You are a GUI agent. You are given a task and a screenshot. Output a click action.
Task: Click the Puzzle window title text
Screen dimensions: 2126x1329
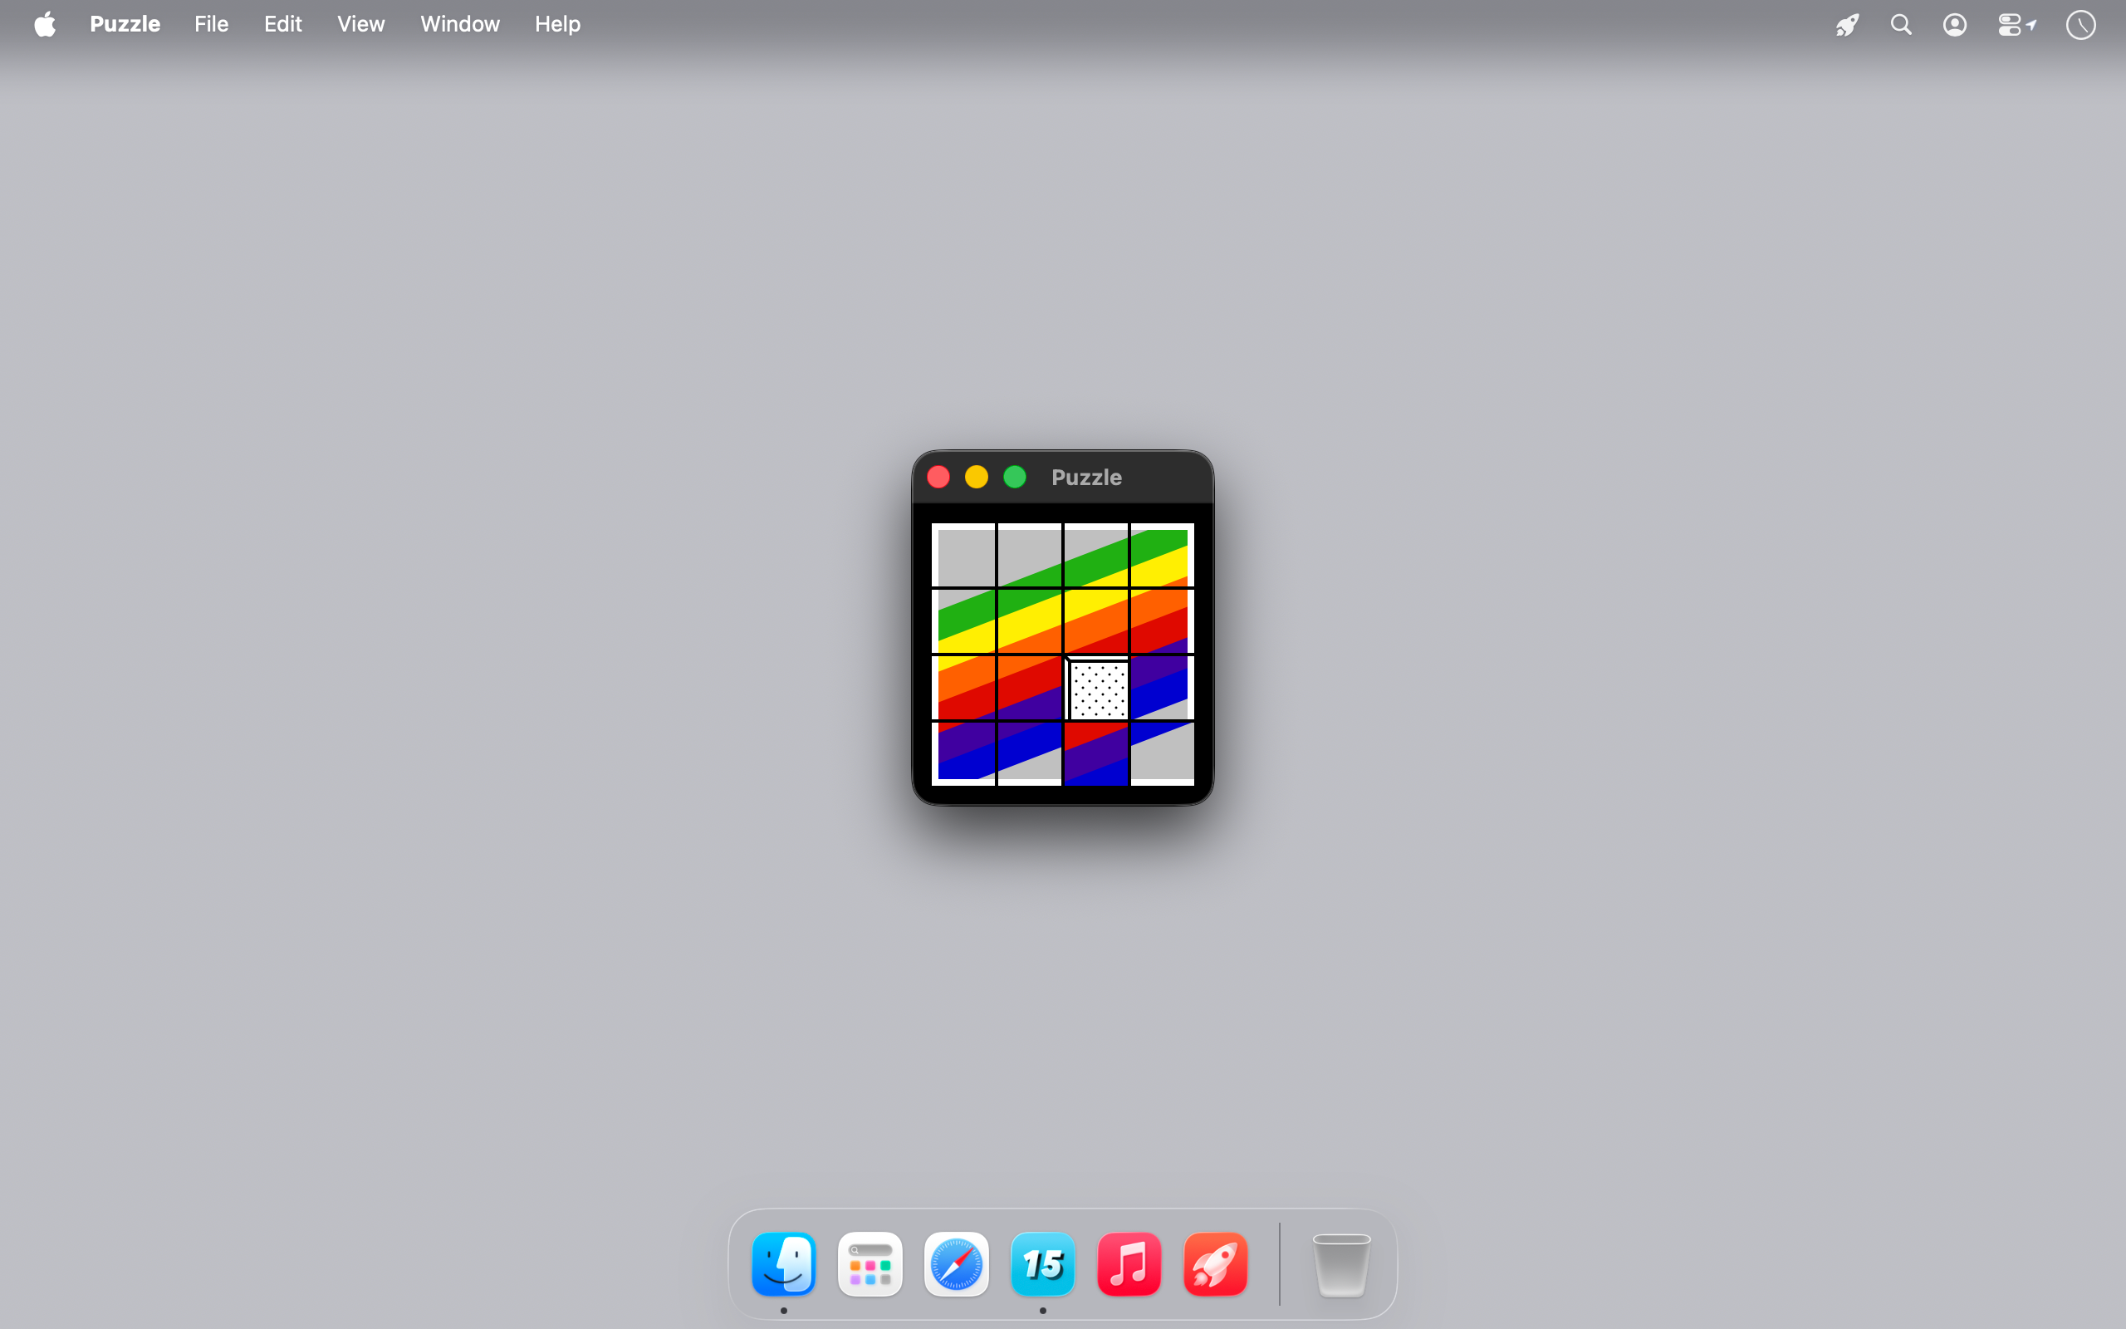coord(1086,478)
